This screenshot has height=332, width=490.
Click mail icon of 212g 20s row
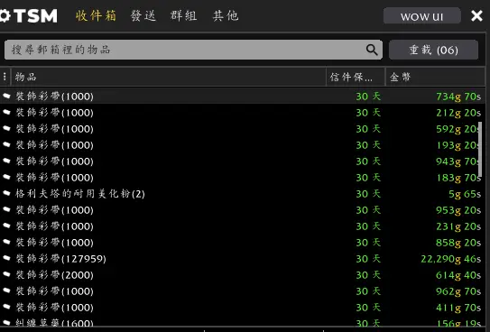(x=7, y=112)
